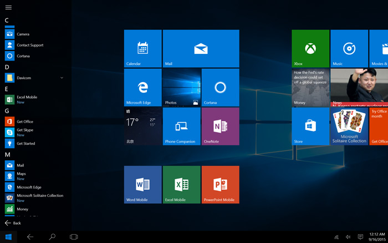Open Contact Support from app list

click(x=29, y=45)
